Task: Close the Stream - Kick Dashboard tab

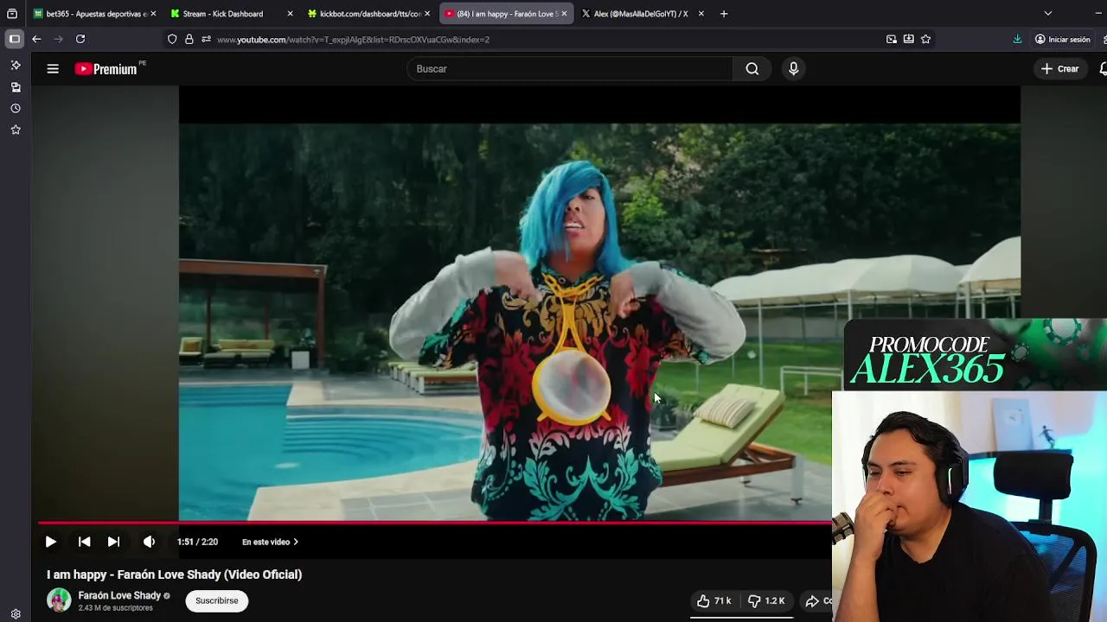Action: pyautogui.click(x=290, y=14)
